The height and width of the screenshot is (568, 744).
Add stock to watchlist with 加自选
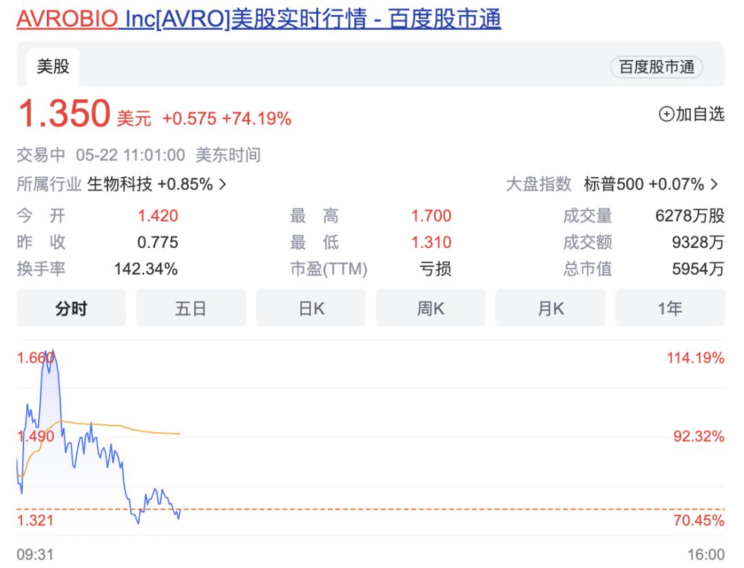coord(692,115)
